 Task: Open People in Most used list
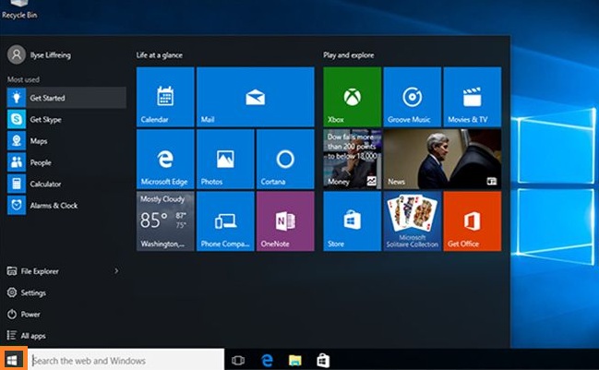click(66, 162)
